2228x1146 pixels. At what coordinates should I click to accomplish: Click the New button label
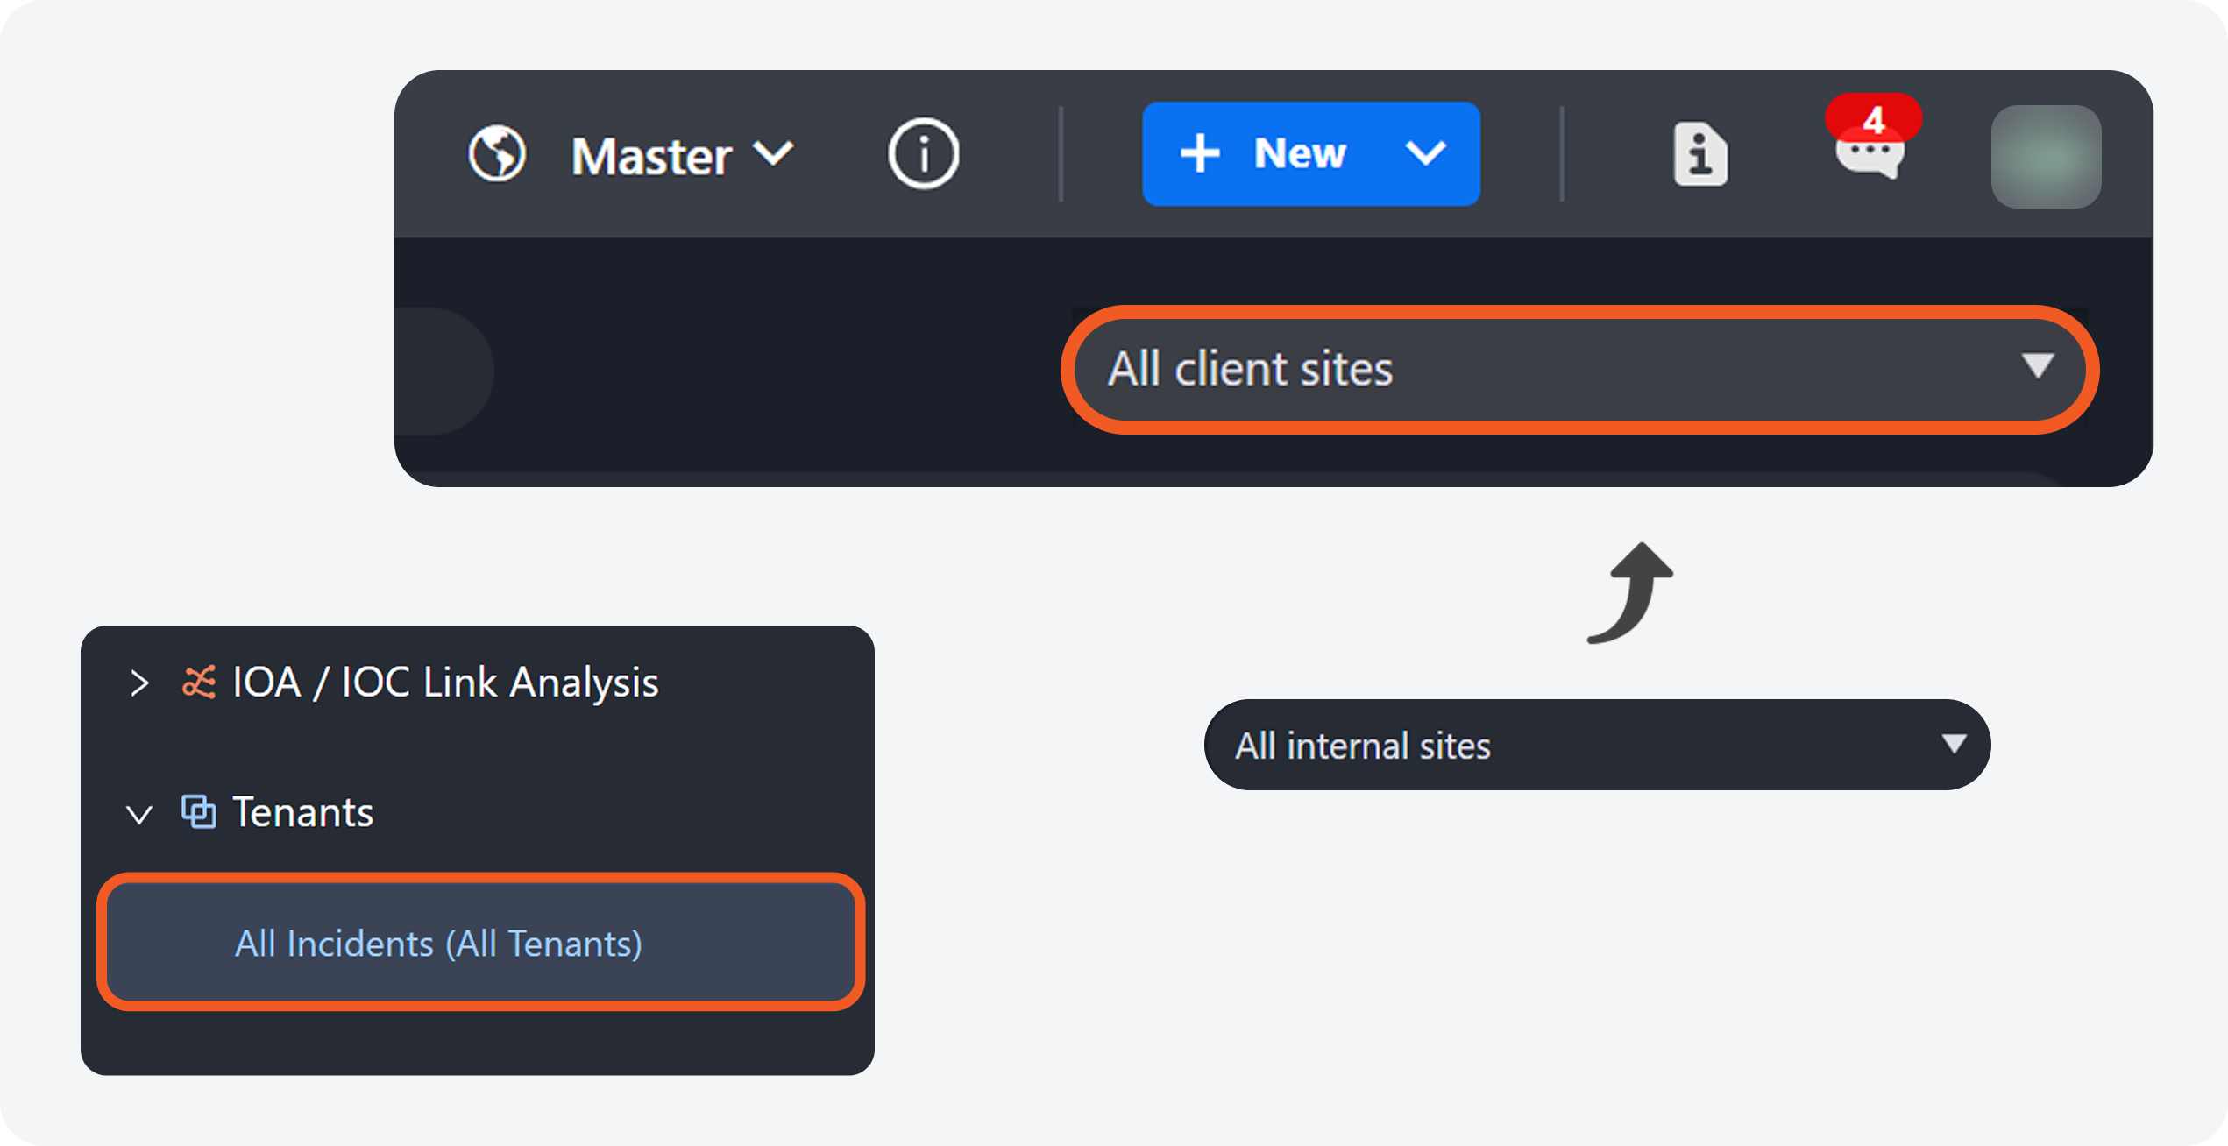(1299, 154)
